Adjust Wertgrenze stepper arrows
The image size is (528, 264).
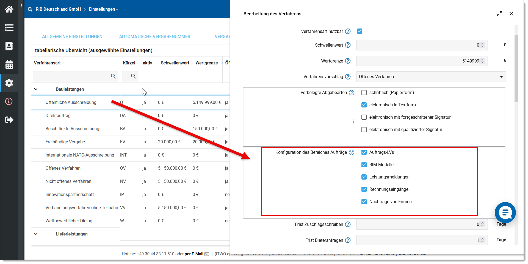[482, 61]
